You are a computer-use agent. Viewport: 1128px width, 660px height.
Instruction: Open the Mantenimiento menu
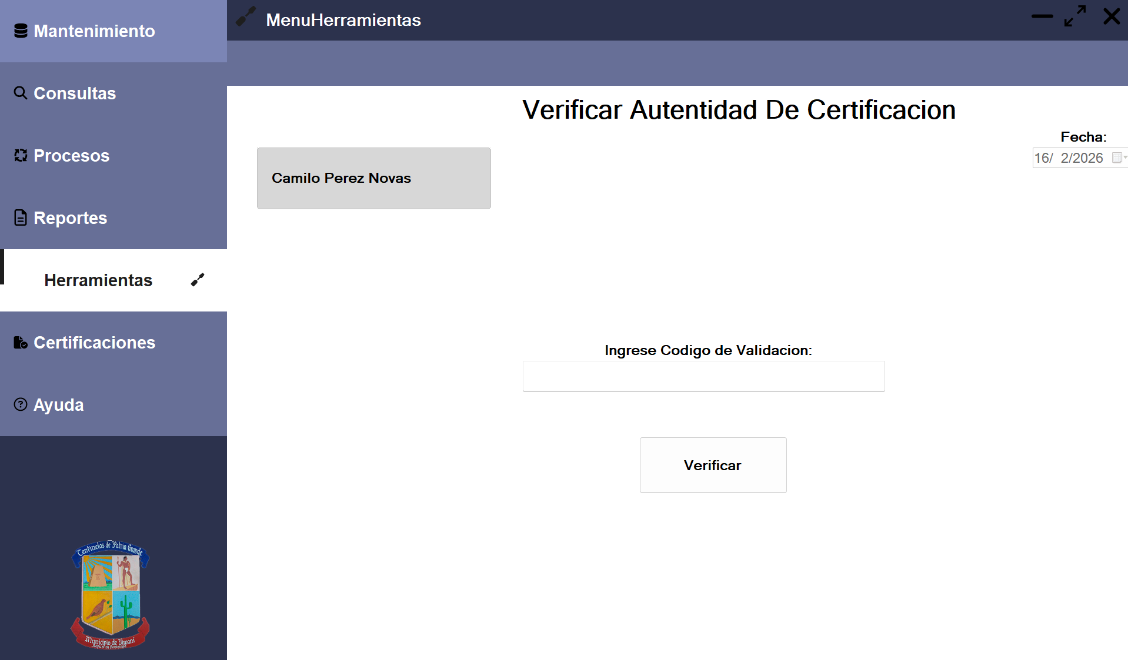pyautogui.click(x=114, y=31)
